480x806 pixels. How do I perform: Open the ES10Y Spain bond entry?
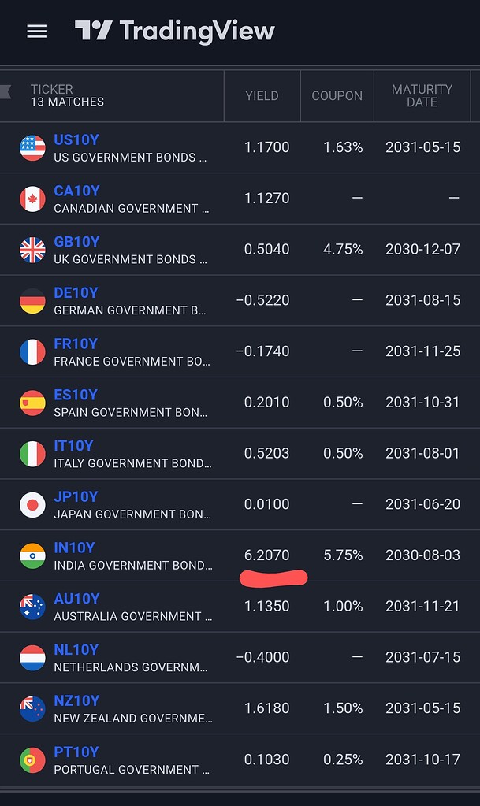pos(76,394)
